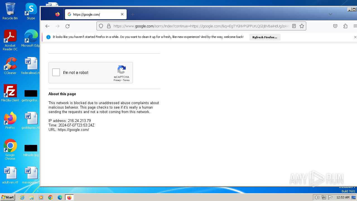Select the adultvan.rtf desktop file

[10, 175]
